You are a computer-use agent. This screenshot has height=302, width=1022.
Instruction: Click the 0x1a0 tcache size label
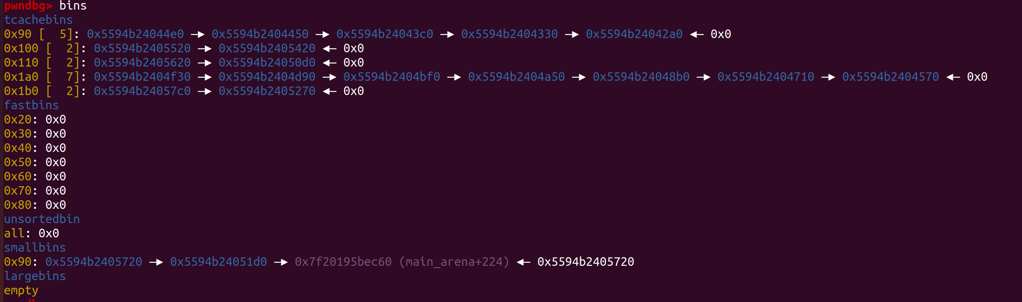tap(21, 77)
